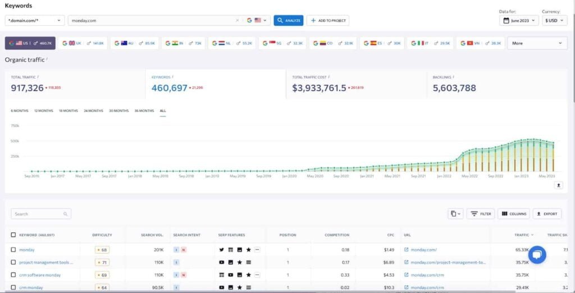Sort by the DIFFICULTY column header
This screenshot has height=293, width=575.
pyautogui.click(x=102, y=235)
